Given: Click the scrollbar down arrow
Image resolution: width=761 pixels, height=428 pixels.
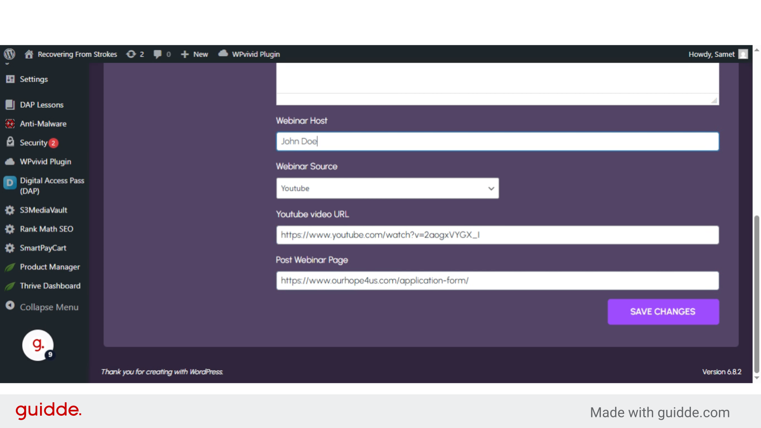Looking at the screenshot, I should tap(757, 378).
